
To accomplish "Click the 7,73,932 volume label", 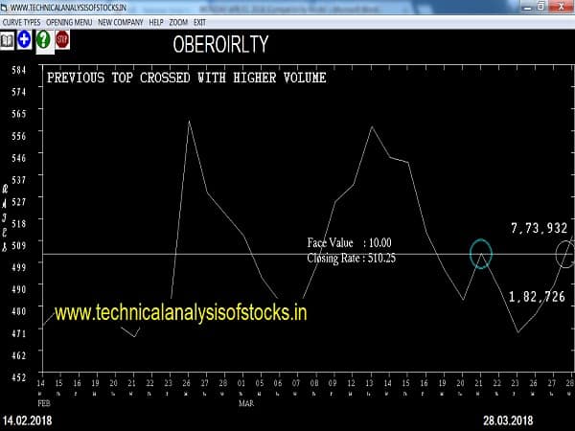I will pyautogui.click(x=539, y=228).
